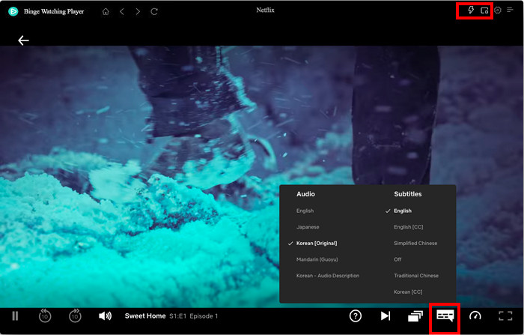Mute the volume speaker icon
524x335 pixels.
tap(106, 316)
